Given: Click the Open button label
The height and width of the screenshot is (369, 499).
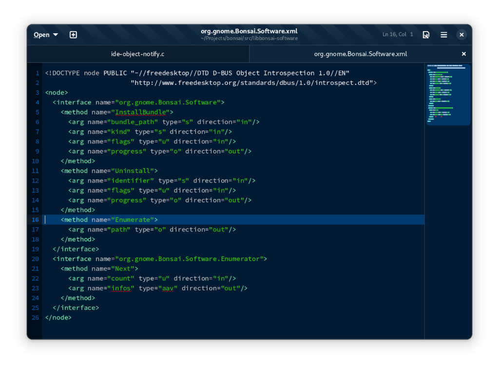Looking at the screenshot, I should (x=41, y=35).
